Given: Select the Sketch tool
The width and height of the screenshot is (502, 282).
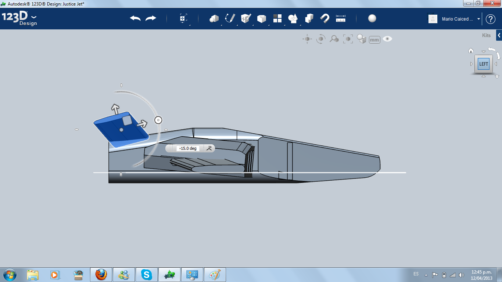Looking at the screenshot, I should pos(230,18).
